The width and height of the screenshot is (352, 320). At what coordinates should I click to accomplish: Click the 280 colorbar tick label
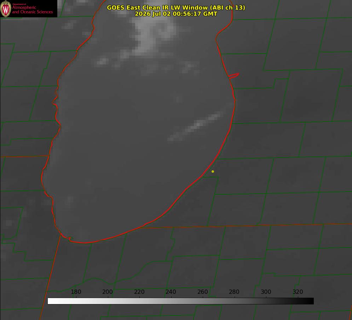tap(234, 292)
